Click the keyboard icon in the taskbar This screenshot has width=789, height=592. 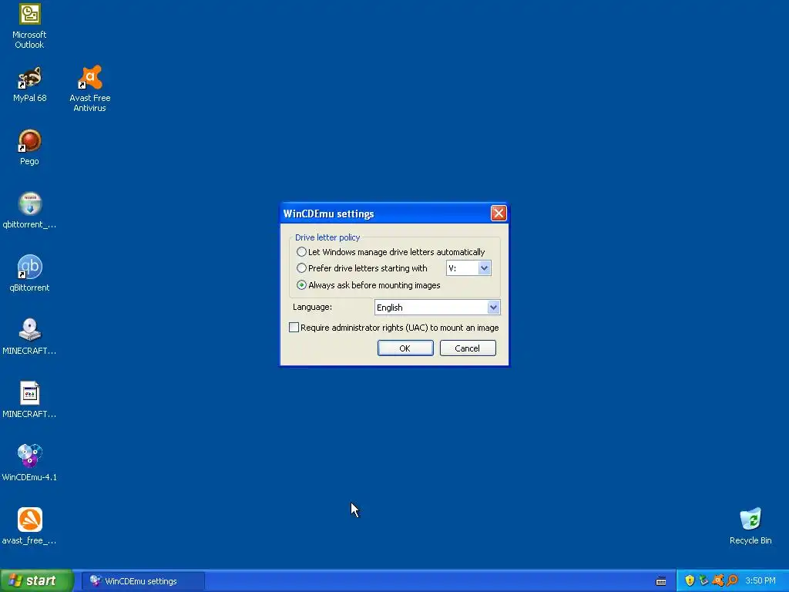661,581
